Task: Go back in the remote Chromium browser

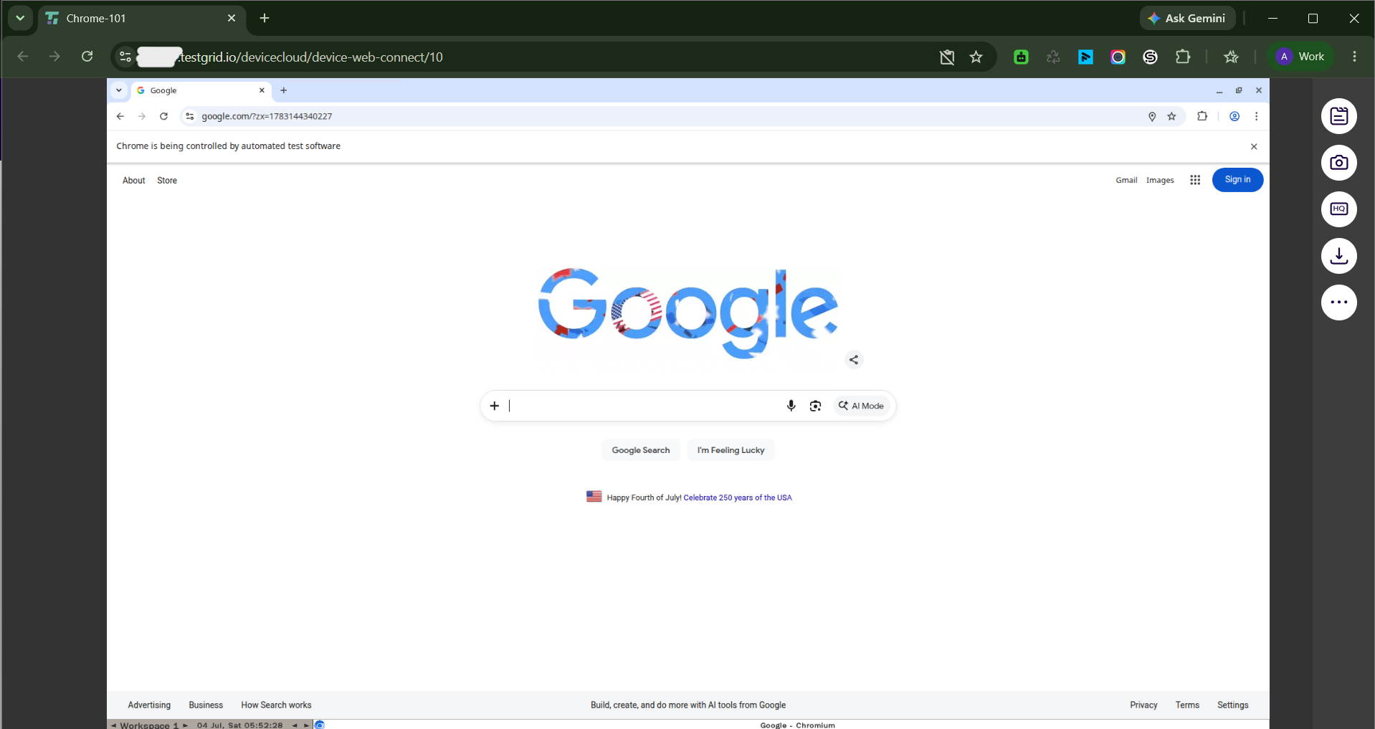Action: click(x=120, y=116)
